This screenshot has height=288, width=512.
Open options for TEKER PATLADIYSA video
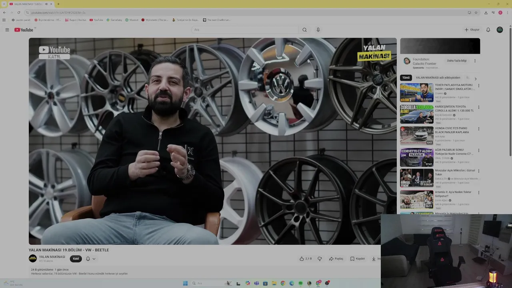pyautogui.click(x=478, y=86)
